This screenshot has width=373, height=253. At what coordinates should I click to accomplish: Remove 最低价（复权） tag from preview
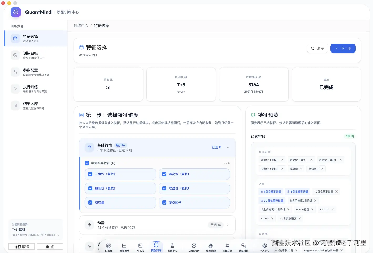341,160
